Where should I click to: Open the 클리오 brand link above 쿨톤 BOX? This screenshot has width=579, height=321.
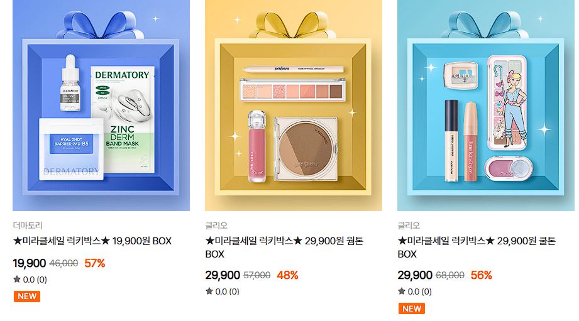click(x=409, y=225)
